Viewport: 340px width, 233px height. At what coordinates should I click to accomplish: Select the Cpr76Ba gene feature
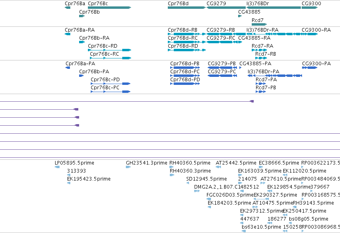click(68, 8)
